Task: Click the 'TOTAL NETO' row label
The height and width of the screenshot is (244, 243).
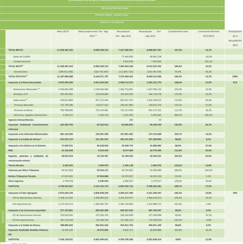Action: [16, 66]
